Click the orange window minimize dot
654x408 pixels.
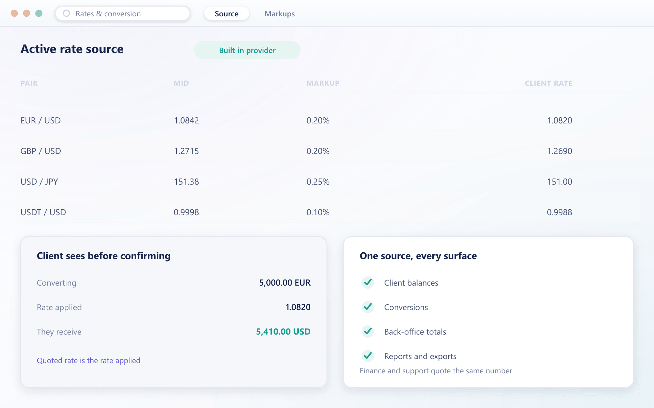[27, 13]
